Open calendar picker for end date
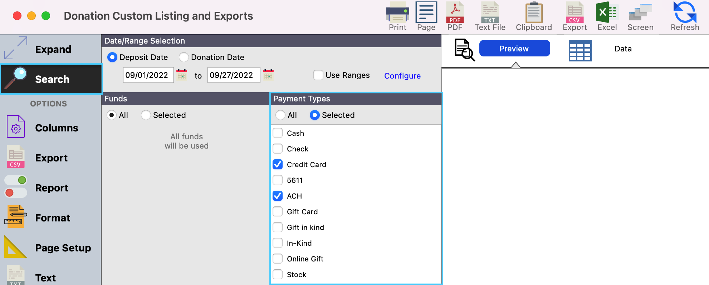 (268, 75)
